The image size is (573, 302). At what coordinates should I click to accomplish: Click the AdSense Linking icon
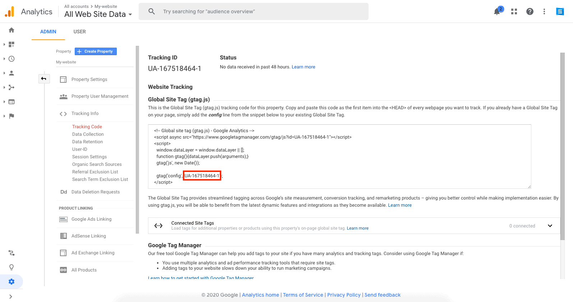coord(63,236)
